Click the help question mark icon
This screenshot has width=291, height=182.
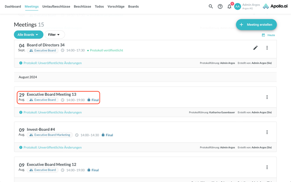point(220,6)
